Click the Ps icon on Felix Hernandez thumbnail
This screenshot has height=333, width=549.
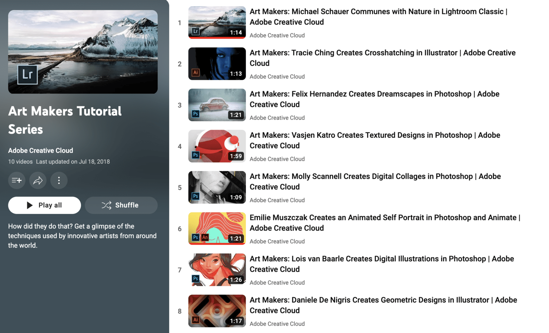[195, 114]
